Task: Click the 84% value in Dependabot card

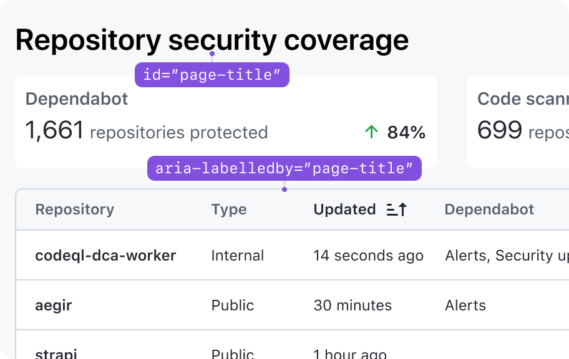Action: click(406, 132)
